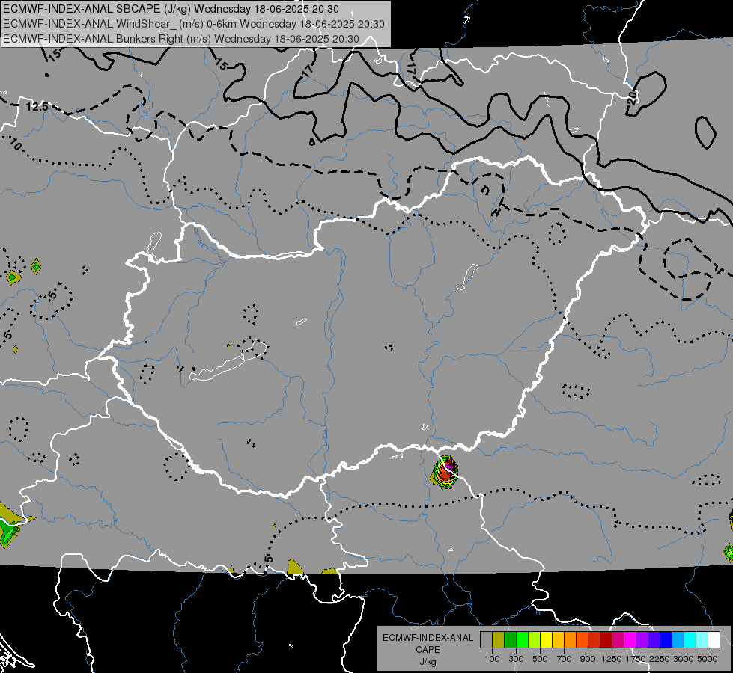Click the 5000 value on the legend

(x=708, y=659)
